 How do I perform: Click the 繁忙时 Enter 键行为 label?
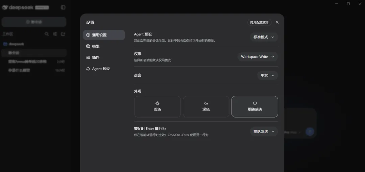150,129
